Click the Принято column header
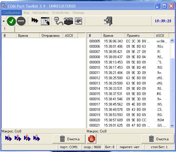The width and height of the screenshot is (176, 152). (139, 36)
